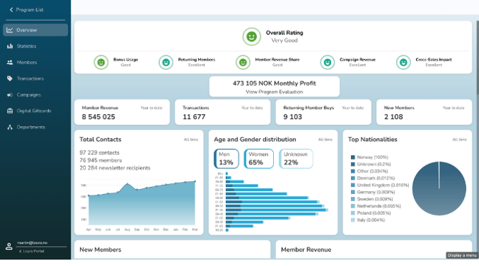Screen dimensions: 479x266
Task: Click the Unknown (0.2%) legend swatch
Action: tap(353, 164)
